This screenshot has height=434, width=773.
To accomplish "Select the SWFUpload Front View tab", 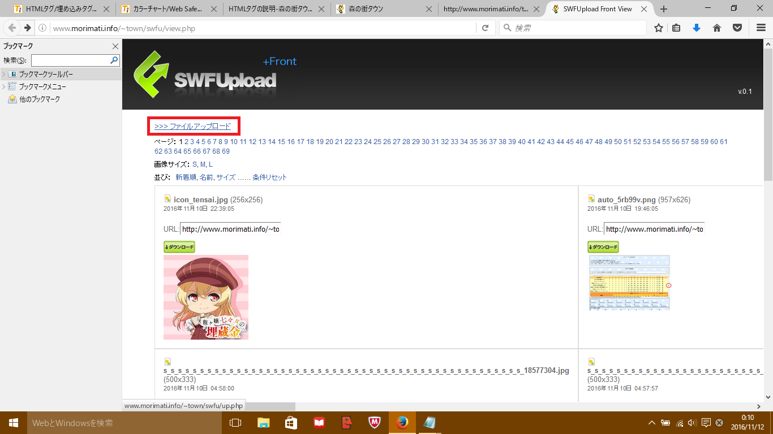I will pyautogui.click(x=599, y=9).
